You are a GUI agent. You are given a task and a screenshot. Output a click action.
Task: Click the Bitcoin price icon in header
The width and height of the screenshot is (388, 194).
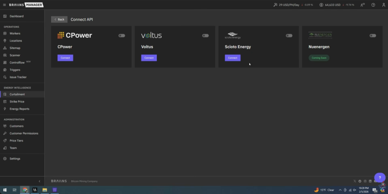(321, 5)
